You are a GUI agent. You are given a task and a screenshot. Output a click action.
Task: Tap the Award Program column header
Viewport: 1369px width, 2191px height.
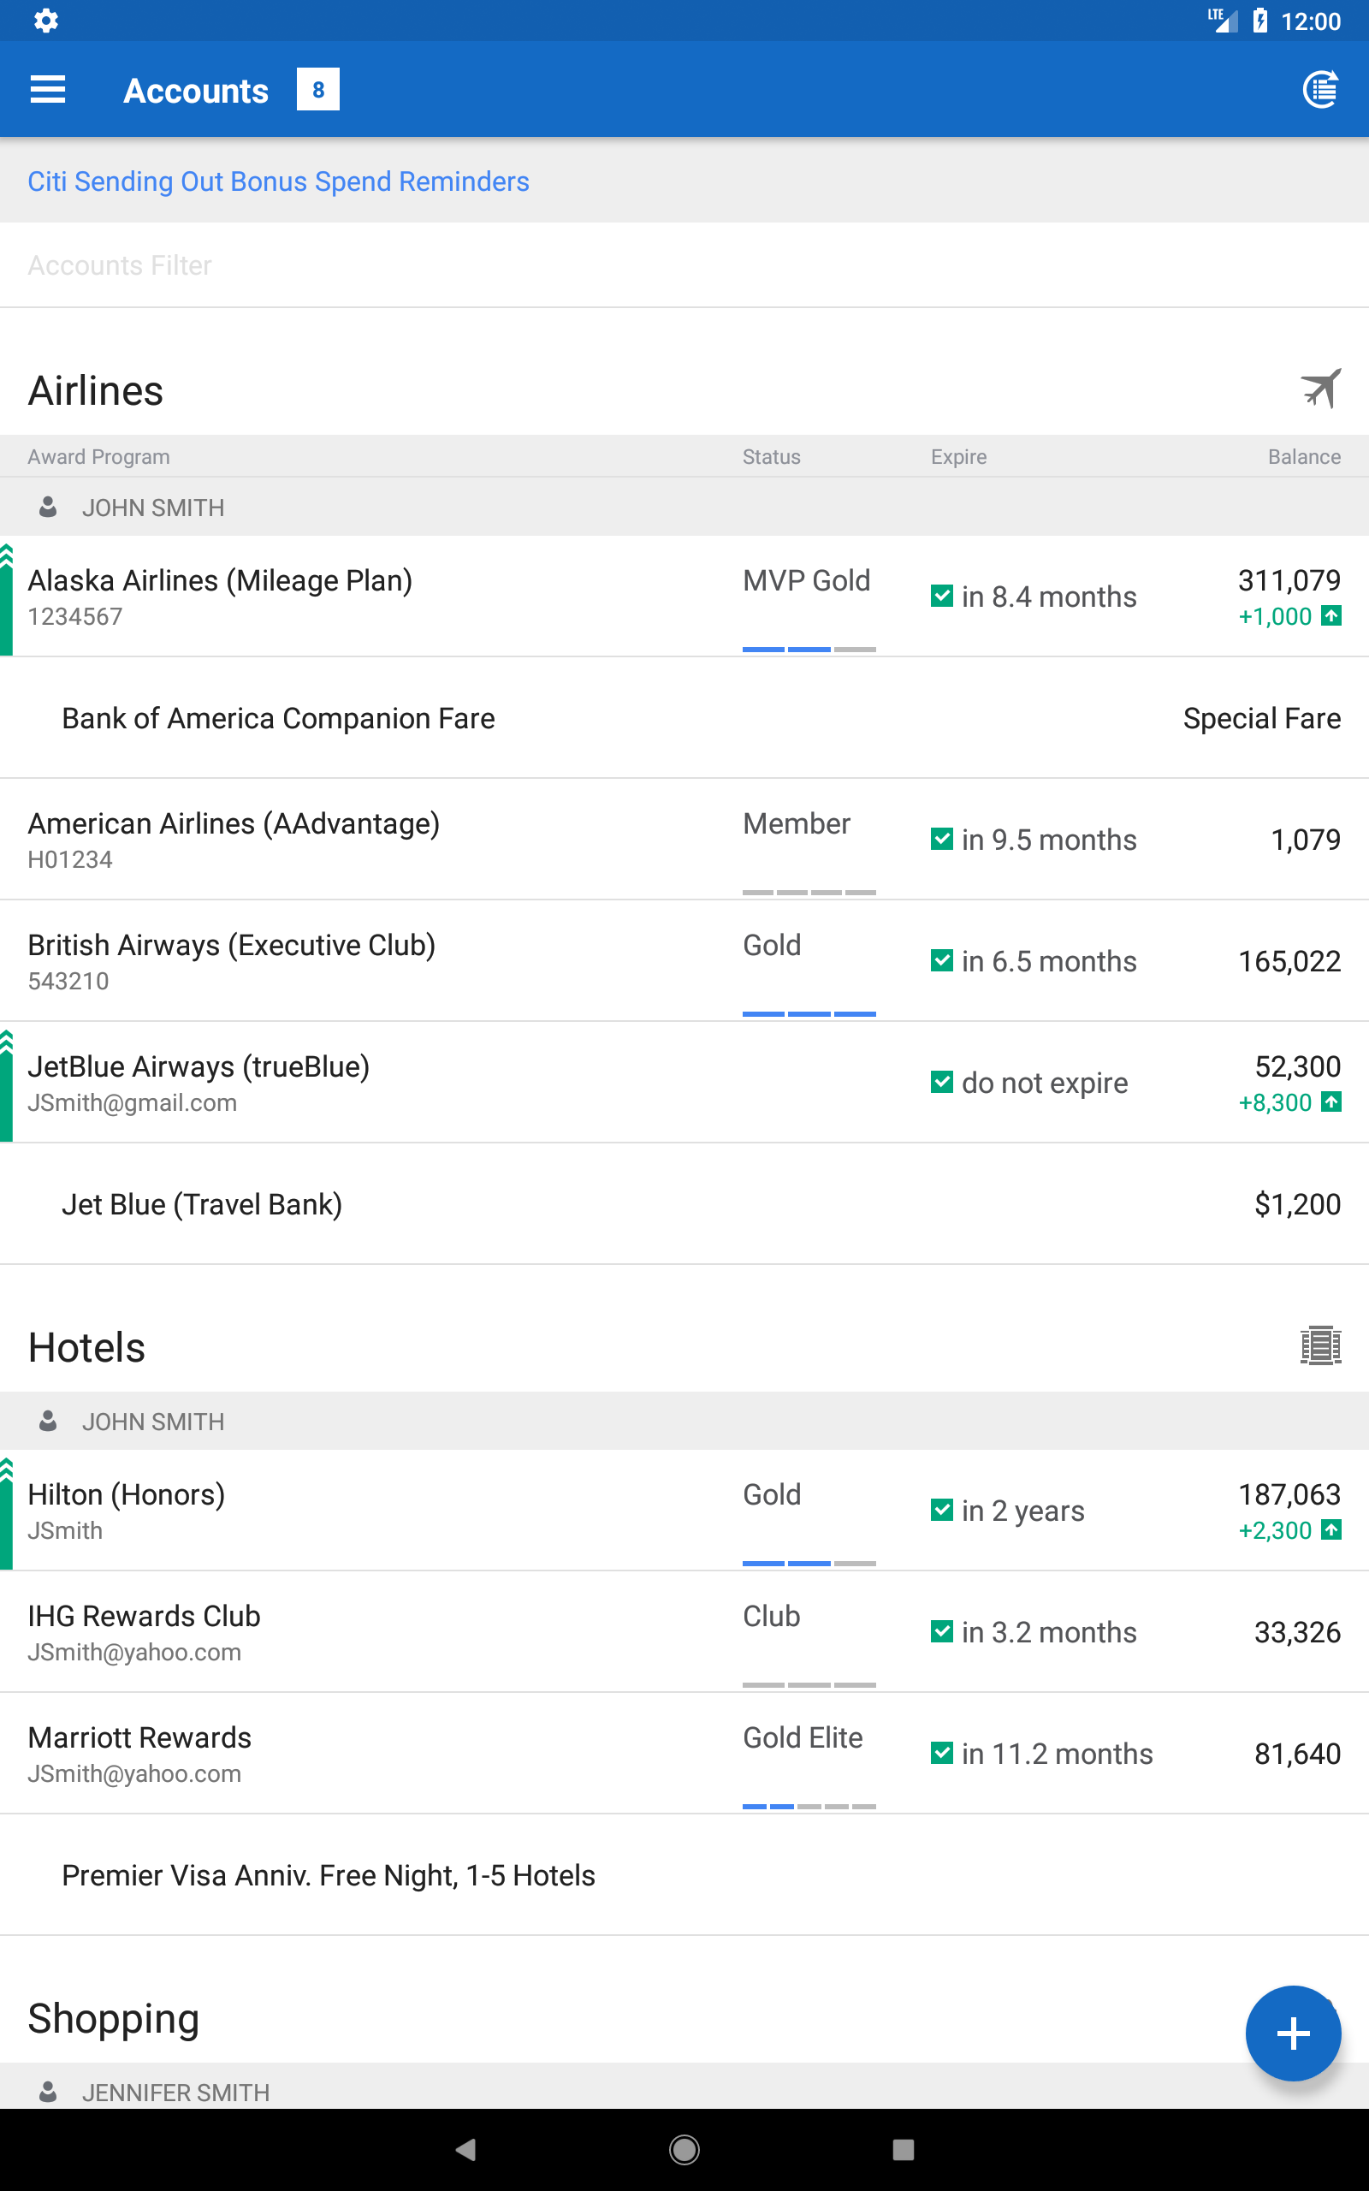(x=98, y=456)
